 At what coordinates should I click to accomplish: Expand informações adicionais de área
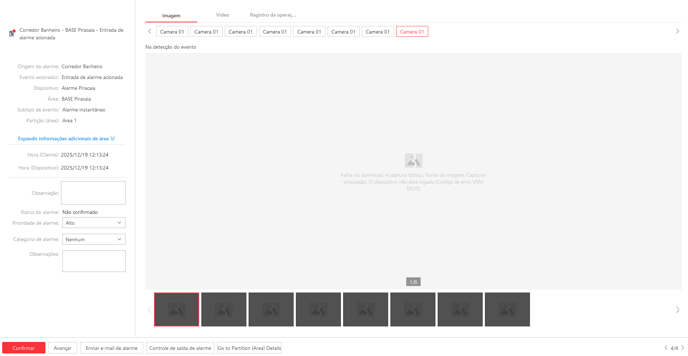(x=66, y=139)
